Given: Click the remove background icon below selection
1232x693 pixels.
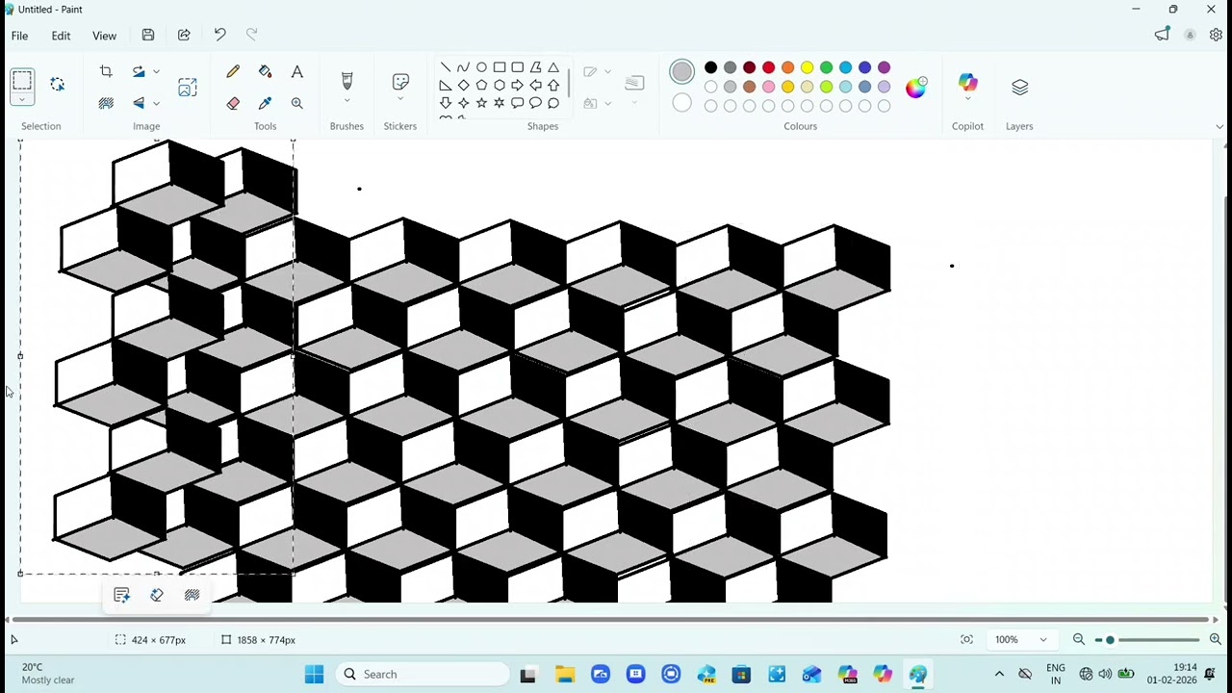Looking at the screenshot, I should coord(192,595).
